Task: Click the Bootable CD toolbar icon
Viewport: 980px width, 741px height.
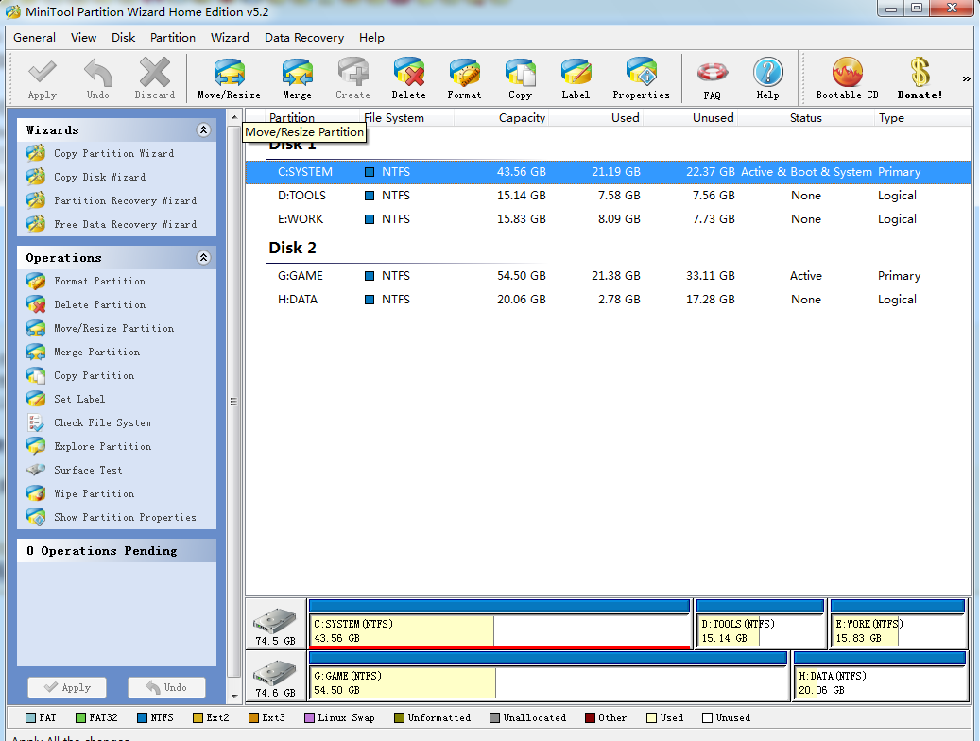Action: [x=848, y=73]
